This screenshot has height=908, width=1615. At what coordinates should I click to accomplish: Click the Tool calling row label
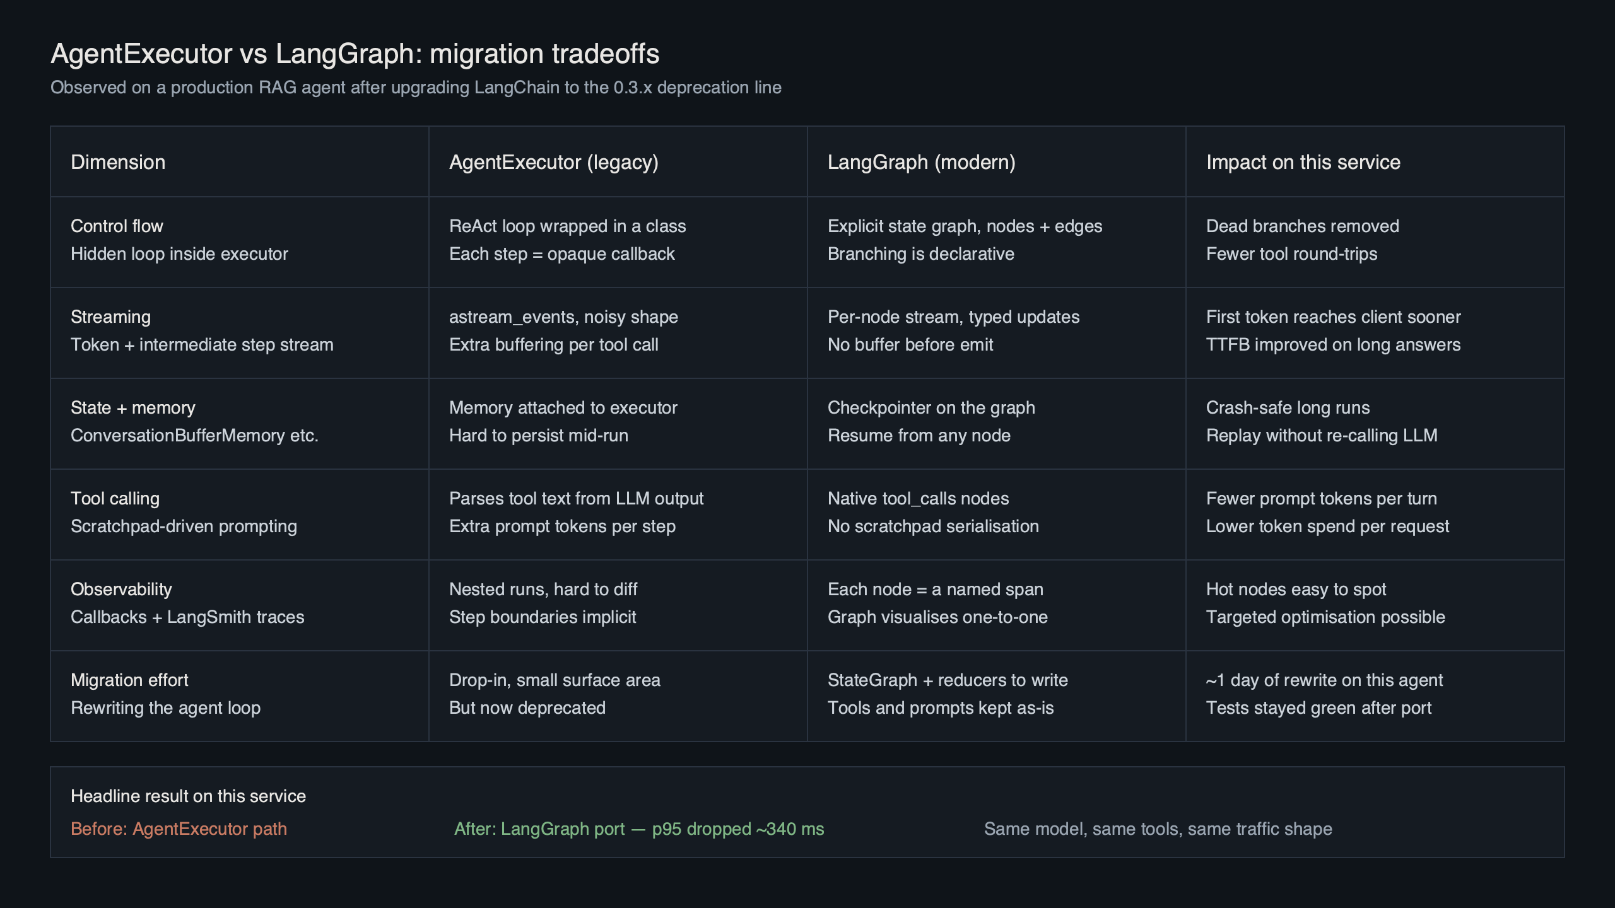pyautogui.click(x=115, y=499)
